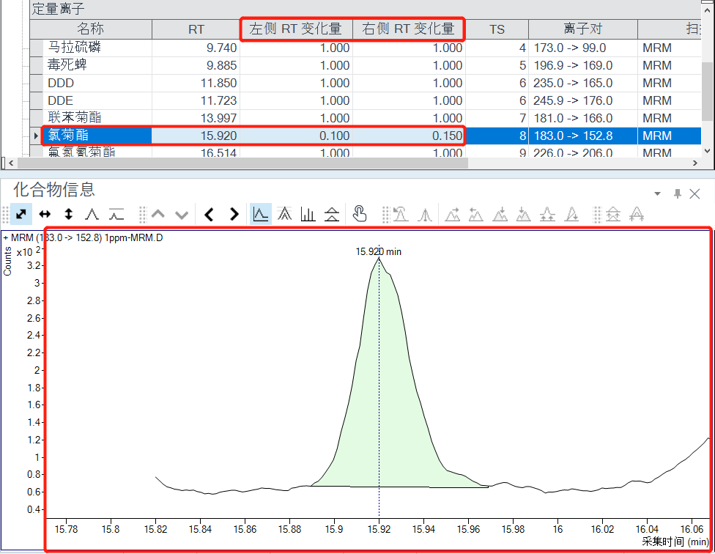Select the 联苯菊酯 compound name
The image size is (715, 554).
click(x=74, y=118)
